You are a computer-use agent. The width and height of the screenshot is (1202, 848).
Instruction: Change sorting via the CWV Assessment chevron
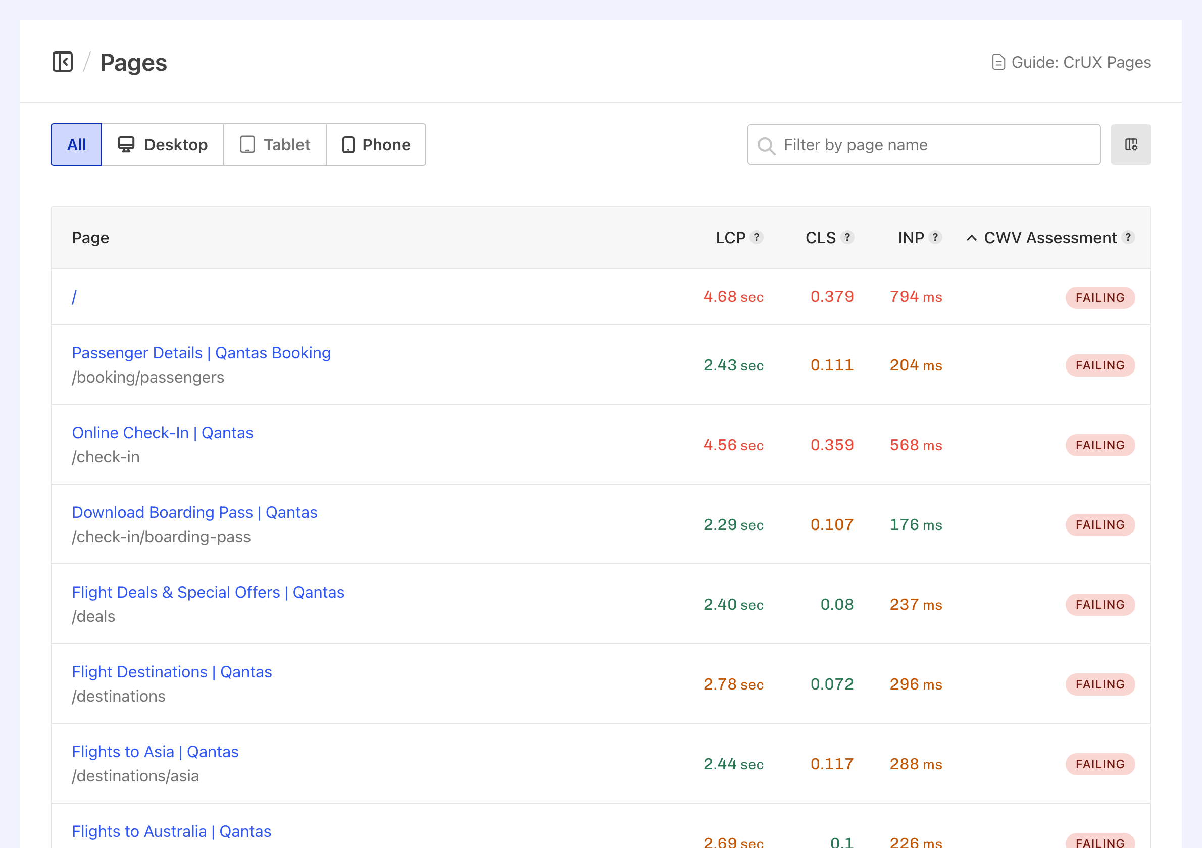click(972, 238)
